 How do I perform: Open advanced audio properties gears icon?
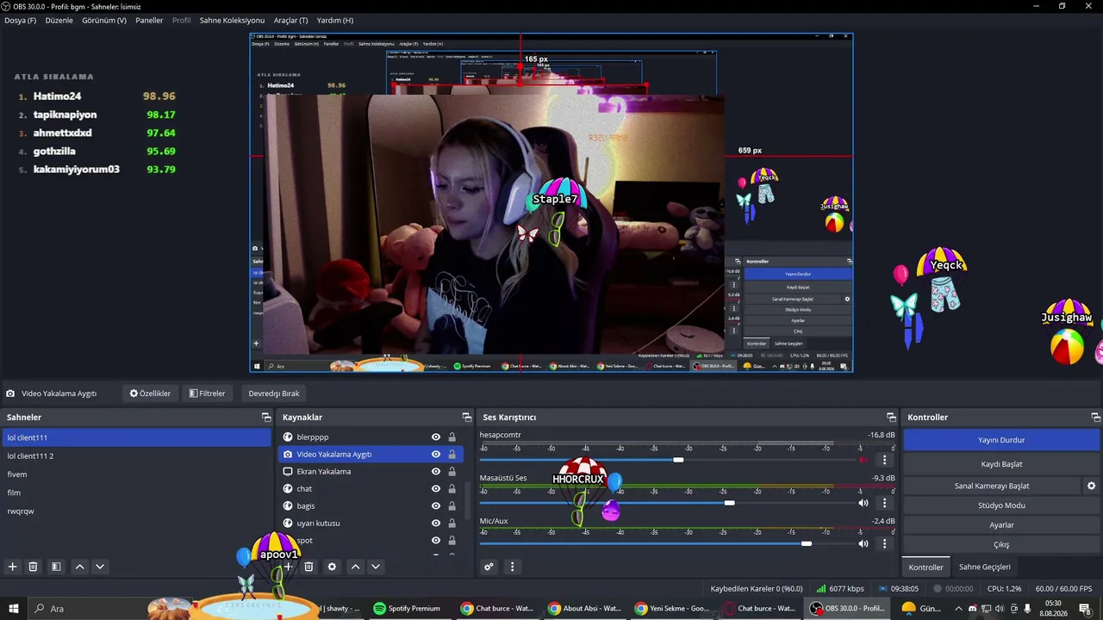[x=489, y=567]
